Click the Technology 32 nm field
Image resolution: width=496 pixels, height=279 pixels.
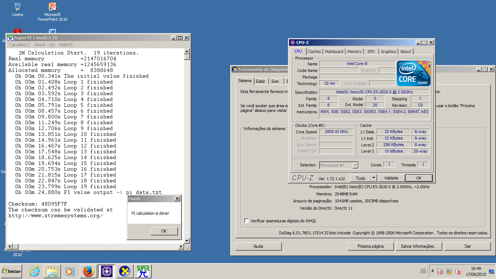329,84
